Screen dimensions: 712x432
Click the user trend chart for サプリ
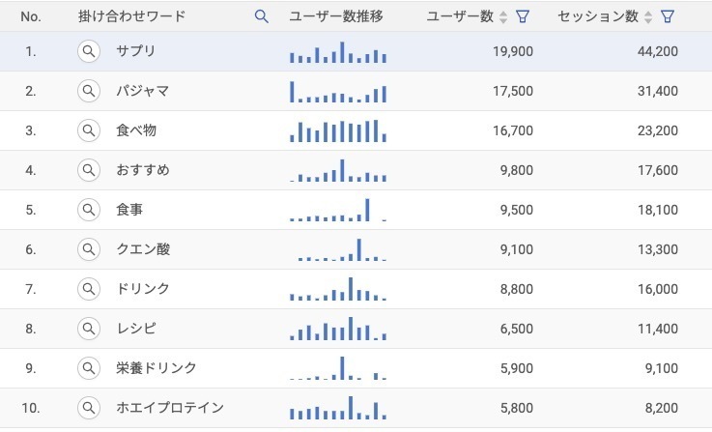coord(338,52)
